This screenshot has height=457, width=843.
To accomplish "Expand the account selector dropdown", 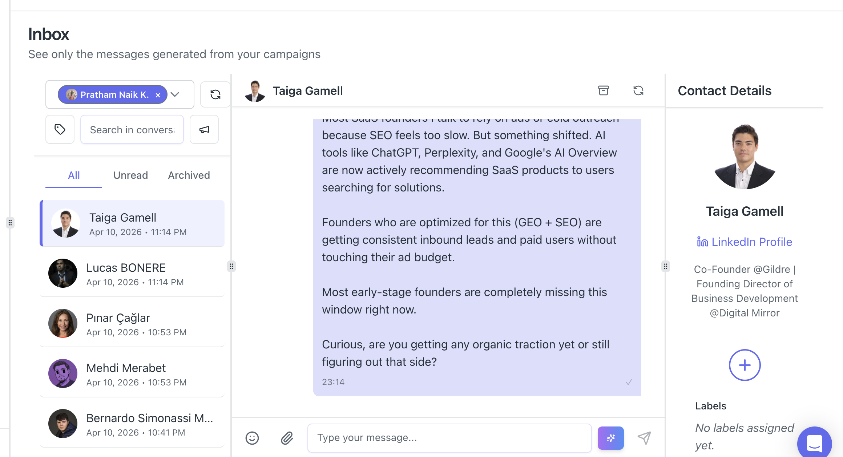I will (175, 94).
